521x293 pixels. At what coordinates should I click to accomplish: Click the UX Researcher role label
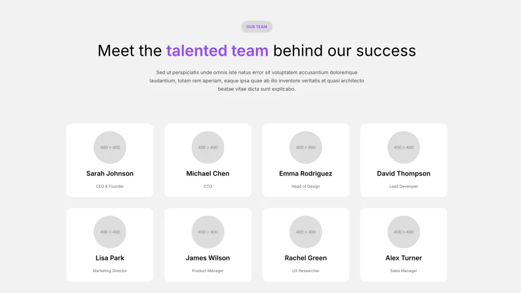pyautogui.click(x=306, y=271)
